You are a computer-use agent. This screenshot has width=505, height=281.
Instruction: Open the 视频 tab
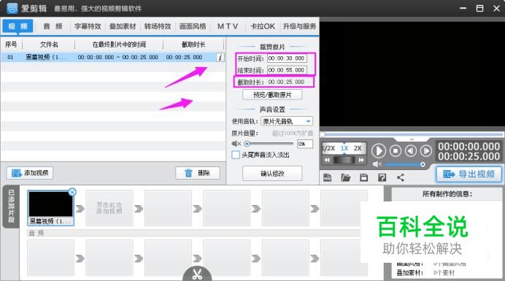coord(18,26)
